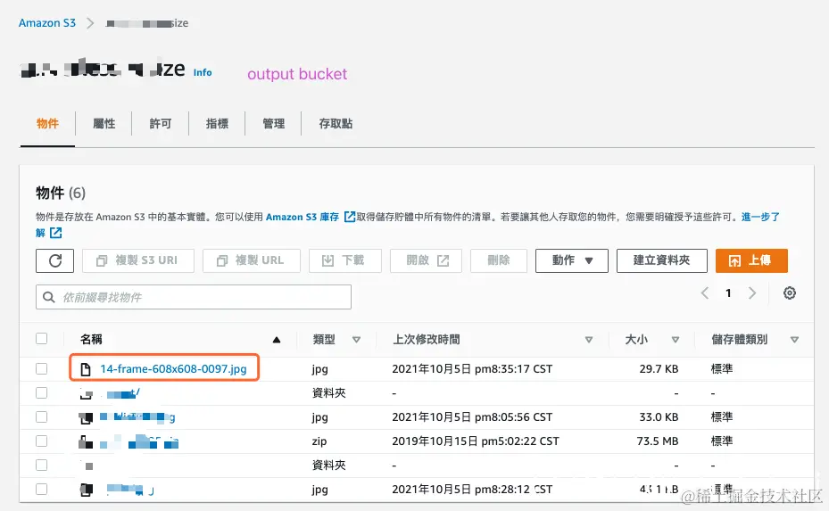The image size is (829, 511).
Task: Focus the 依前綴尋找物件 search field
Action: tap(194, 297)
